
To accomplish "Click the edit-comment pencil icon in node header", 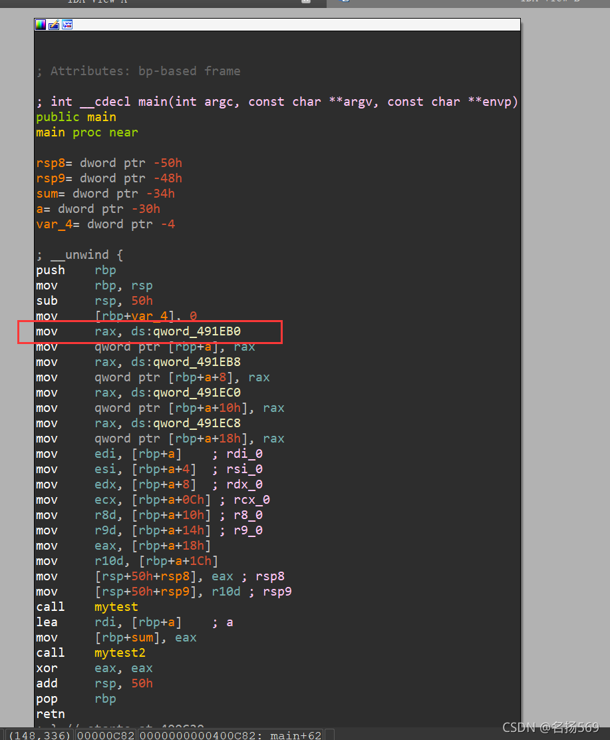I will tap(54, 25).
